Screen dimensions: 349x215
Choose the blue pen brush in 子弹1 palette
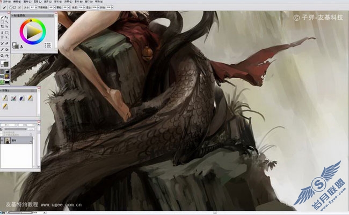[22, 98]
